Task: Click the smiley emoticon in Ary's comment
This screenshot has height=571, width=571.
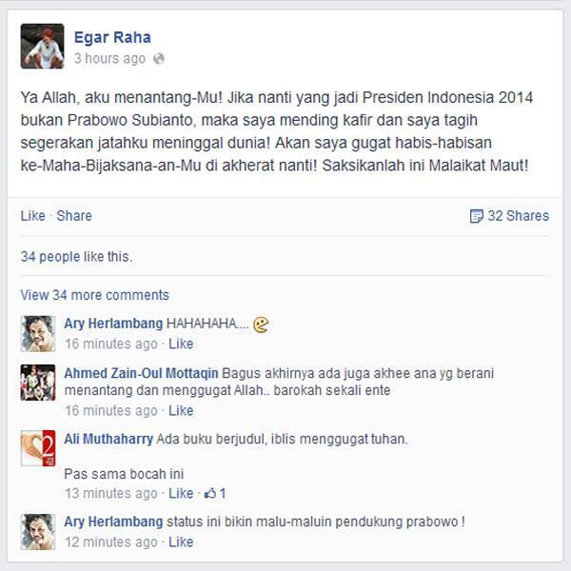Action: (x=261, y=325)
